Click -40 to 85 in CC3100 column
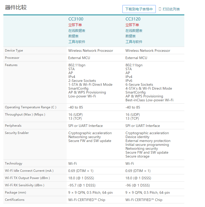This screenshot has width=205, height=207. click(76, 107)
